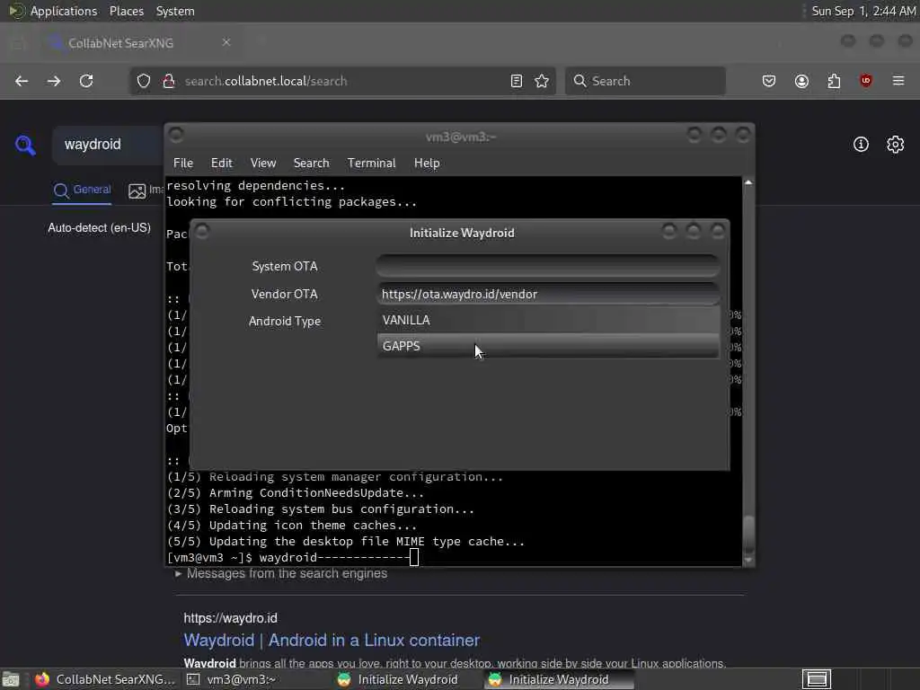Screen dimensions: 920x690
Task: Close the CollabNet SearXNG browser tab
Action: [x=226, y=42]
